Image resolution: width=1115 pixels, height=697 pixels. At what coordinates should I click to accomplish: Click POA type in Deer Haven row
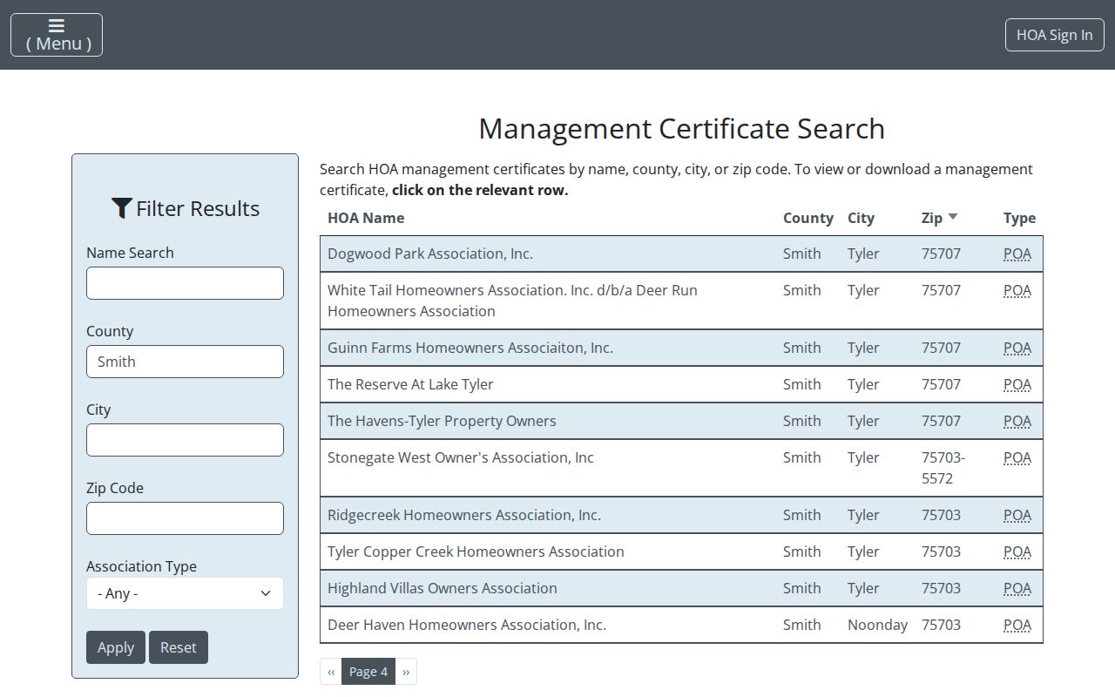pyautogui.click(x=1017, y=625)
